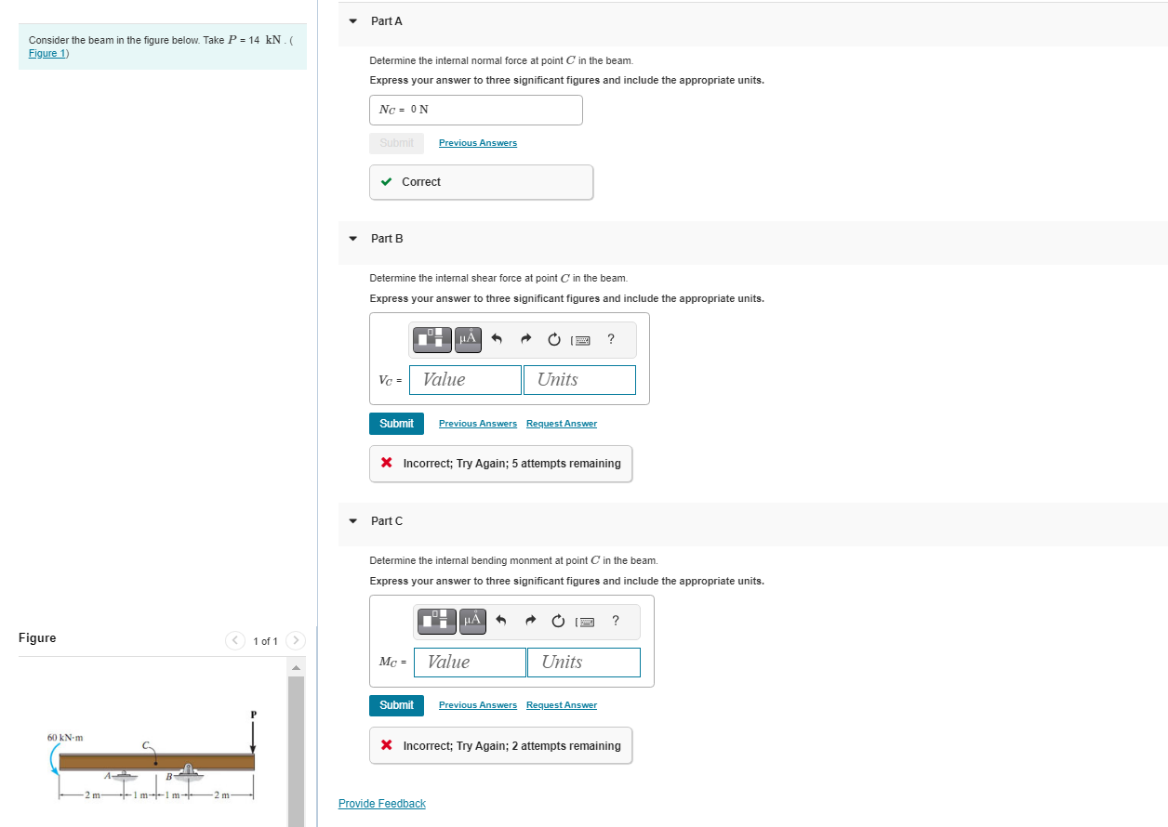The height and width of the screenshot is (827, 1168).
Task: Submit the Part C answer
Action: (396, 705)
